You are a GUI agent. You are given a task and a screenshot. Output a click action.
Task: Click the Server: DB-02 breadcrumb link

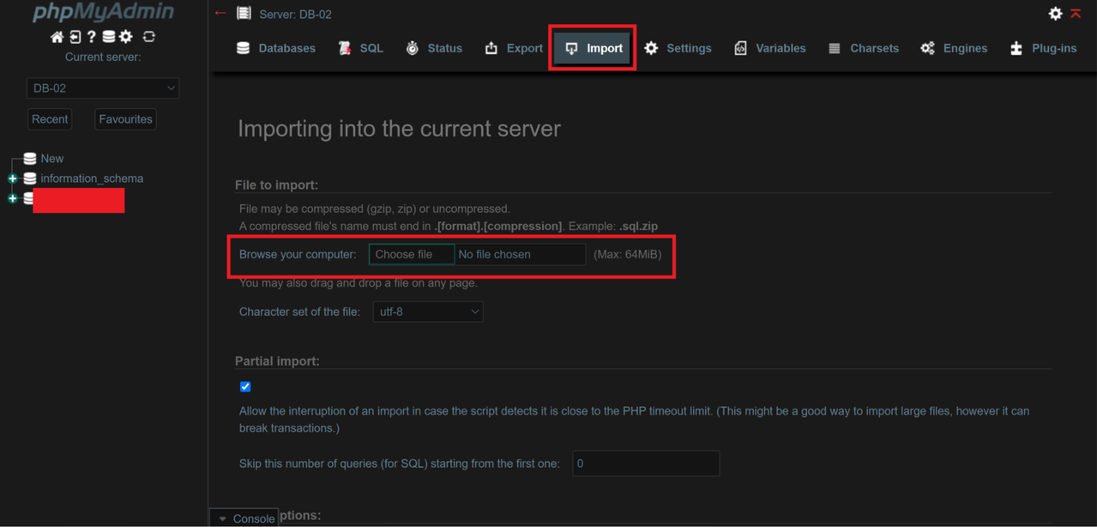[295, 14]
